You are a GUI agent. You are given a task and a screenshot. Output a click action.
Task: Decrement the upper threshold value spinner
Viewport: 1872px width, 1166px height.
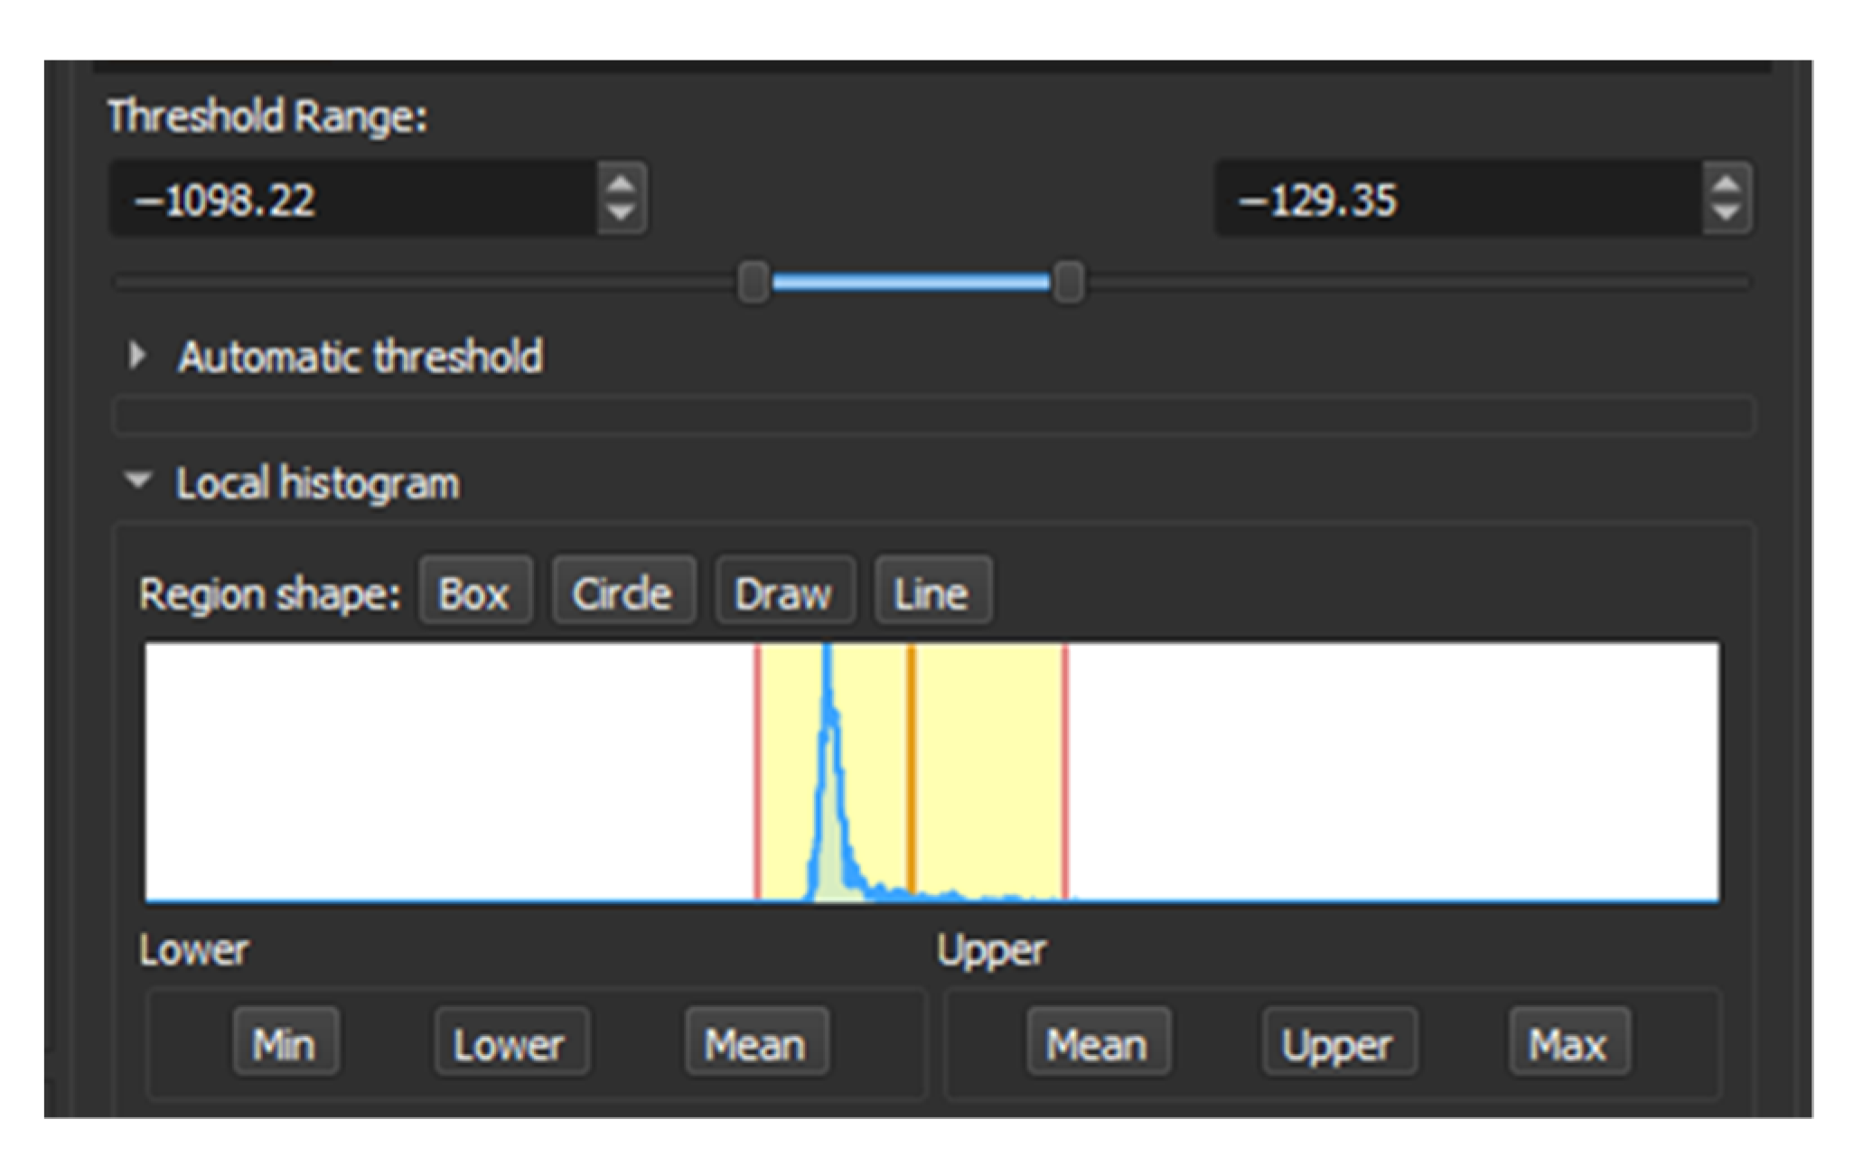(x=1727, y=213)
